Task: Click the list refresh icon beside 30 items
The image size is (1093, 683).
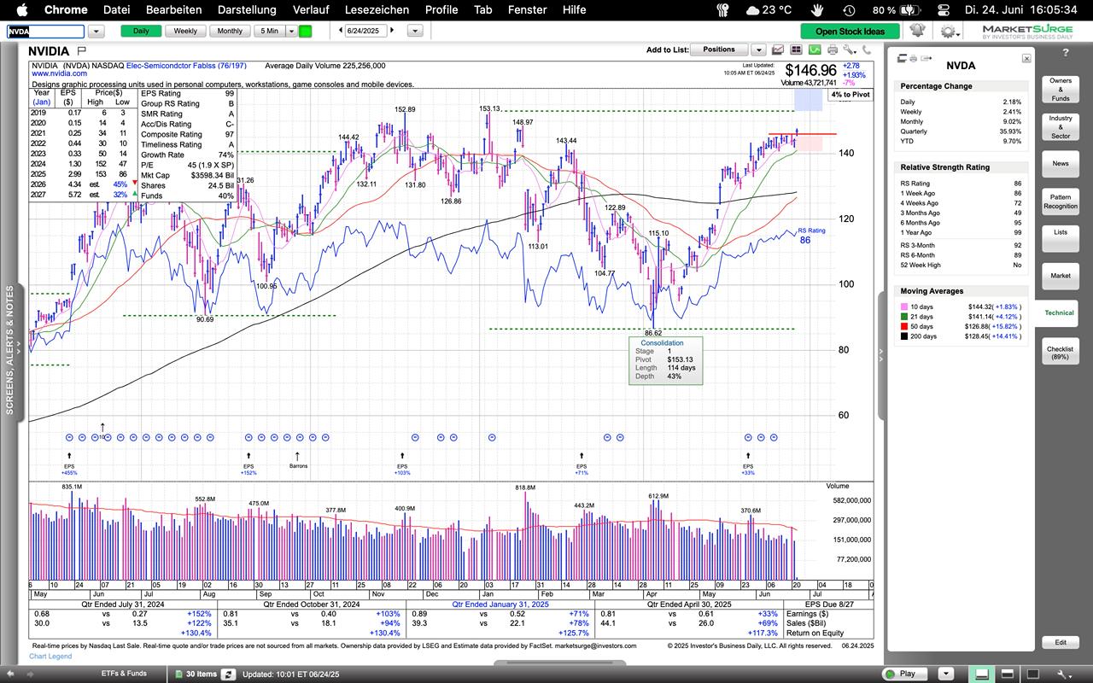Action: coord(228,674)
